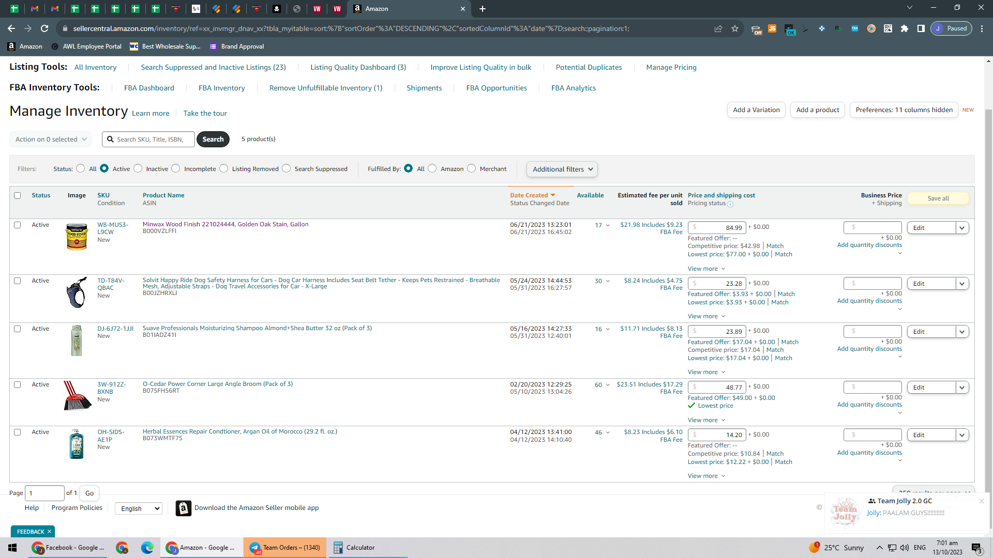This screenshot has height=558, width=993.
Task: Click the Page number input field
Action: (45, 493)
